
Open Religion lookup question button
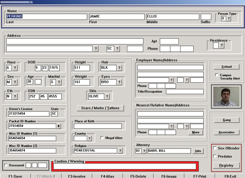120,151
